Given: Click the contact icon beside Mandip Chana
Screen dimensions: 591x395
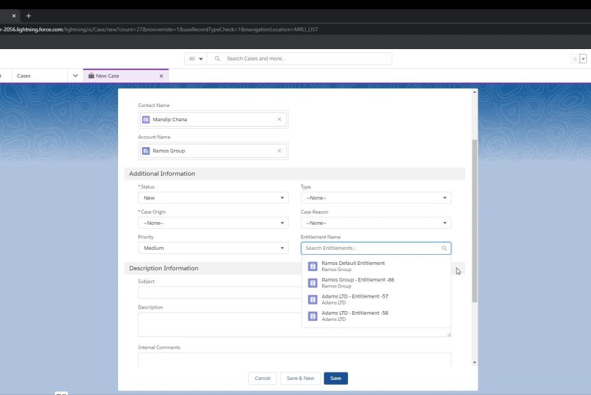Looking at the screenshot, I should (x=146, y=119).
